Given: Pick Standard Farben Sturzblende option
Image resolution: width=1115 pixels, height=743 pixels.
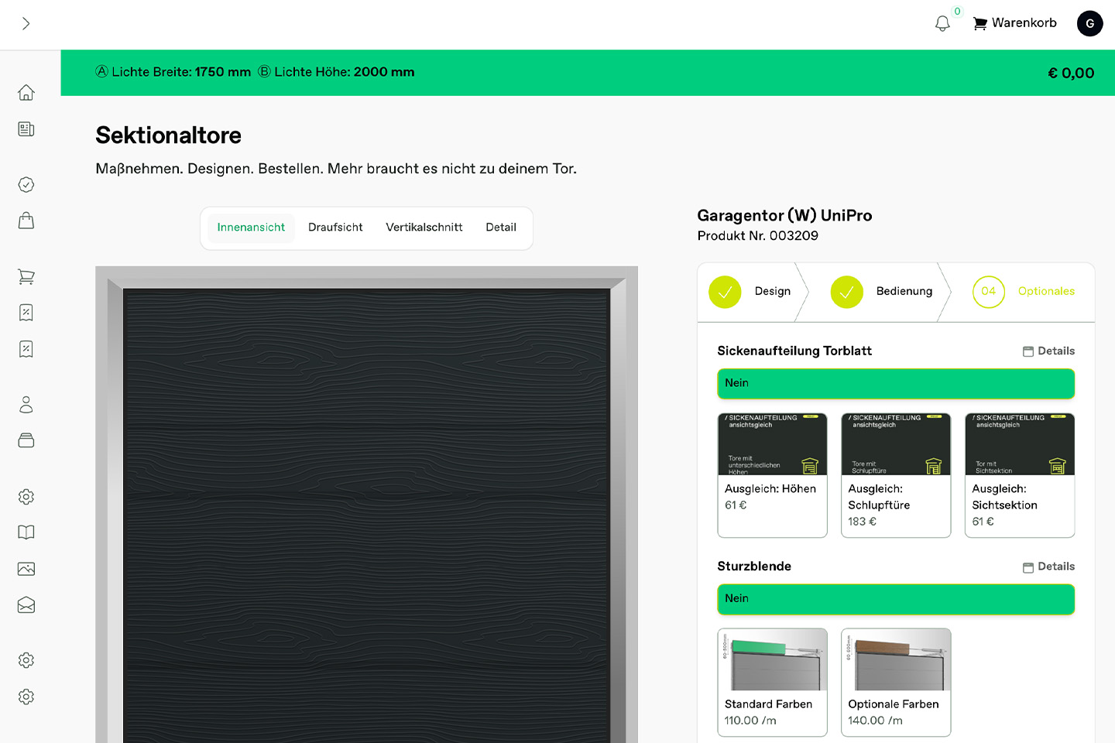Looking at the screenshot, I should point(772,683).
